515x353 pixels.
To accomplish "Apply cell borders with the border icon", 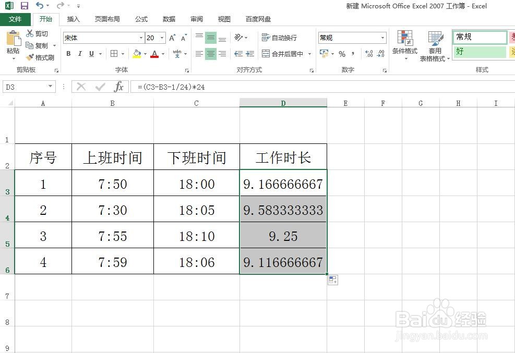I will tap(114, 54).
